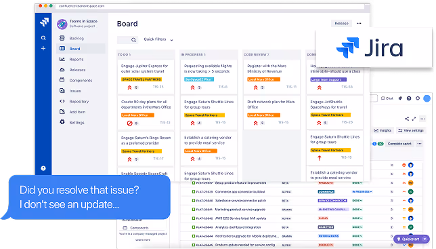Open Issues in project sidebar

click(81, 91)
